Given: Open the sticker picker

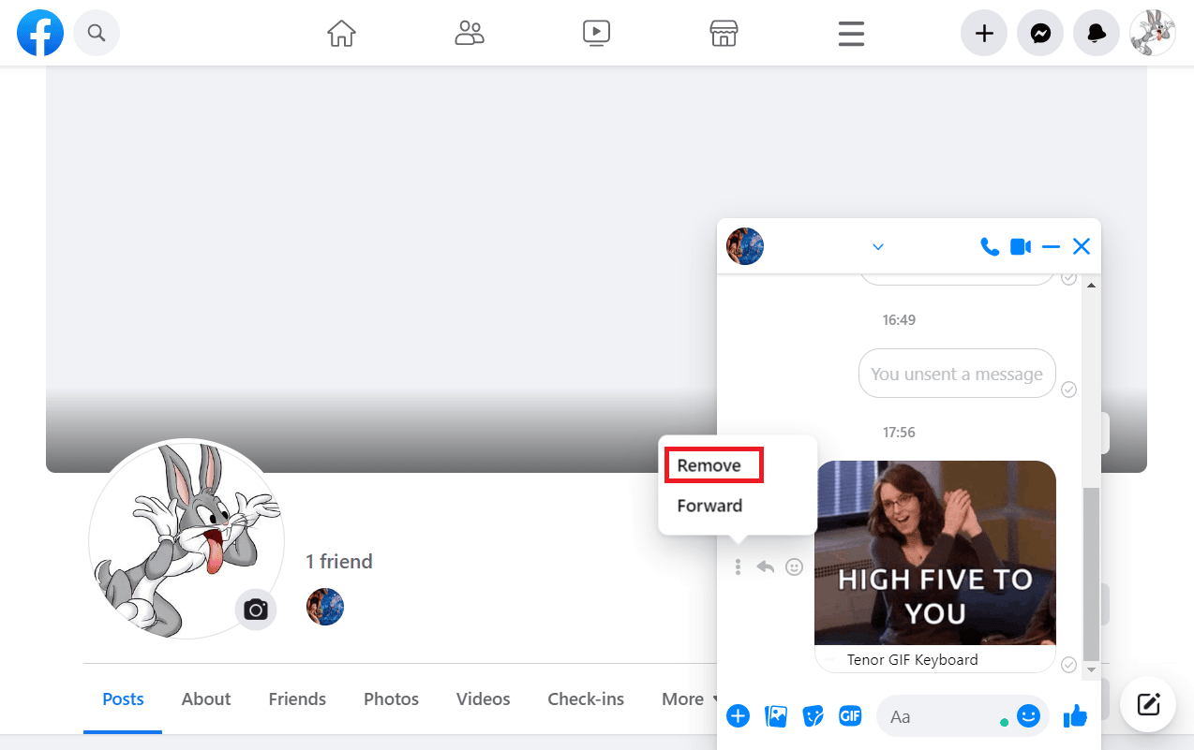Looking at the screenshot, I should pyautogui.click(x=813, y=715).
